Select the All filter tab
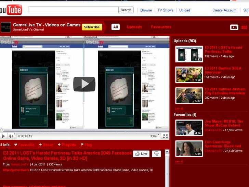Image resolution: width=249 pixels, height=187 pixels. click(116, 27)
